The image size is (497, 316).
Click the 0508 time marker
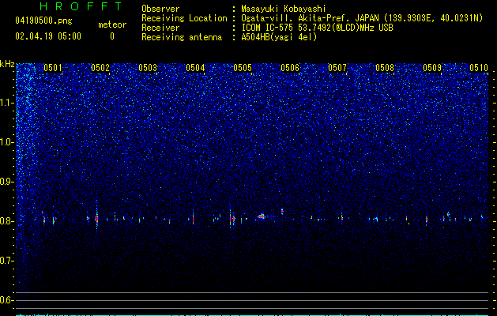[x=385, y=68]
